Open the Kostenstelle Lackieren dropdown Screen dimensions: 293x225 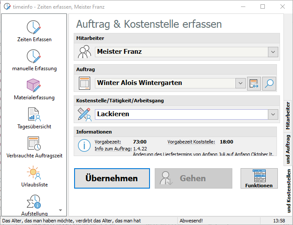(x=273, y=114)
